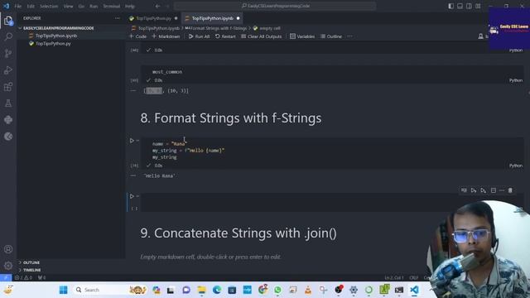Open customize layout icon
The height and width of the screenshot is (298, 530).
click(x=478, y=6)
